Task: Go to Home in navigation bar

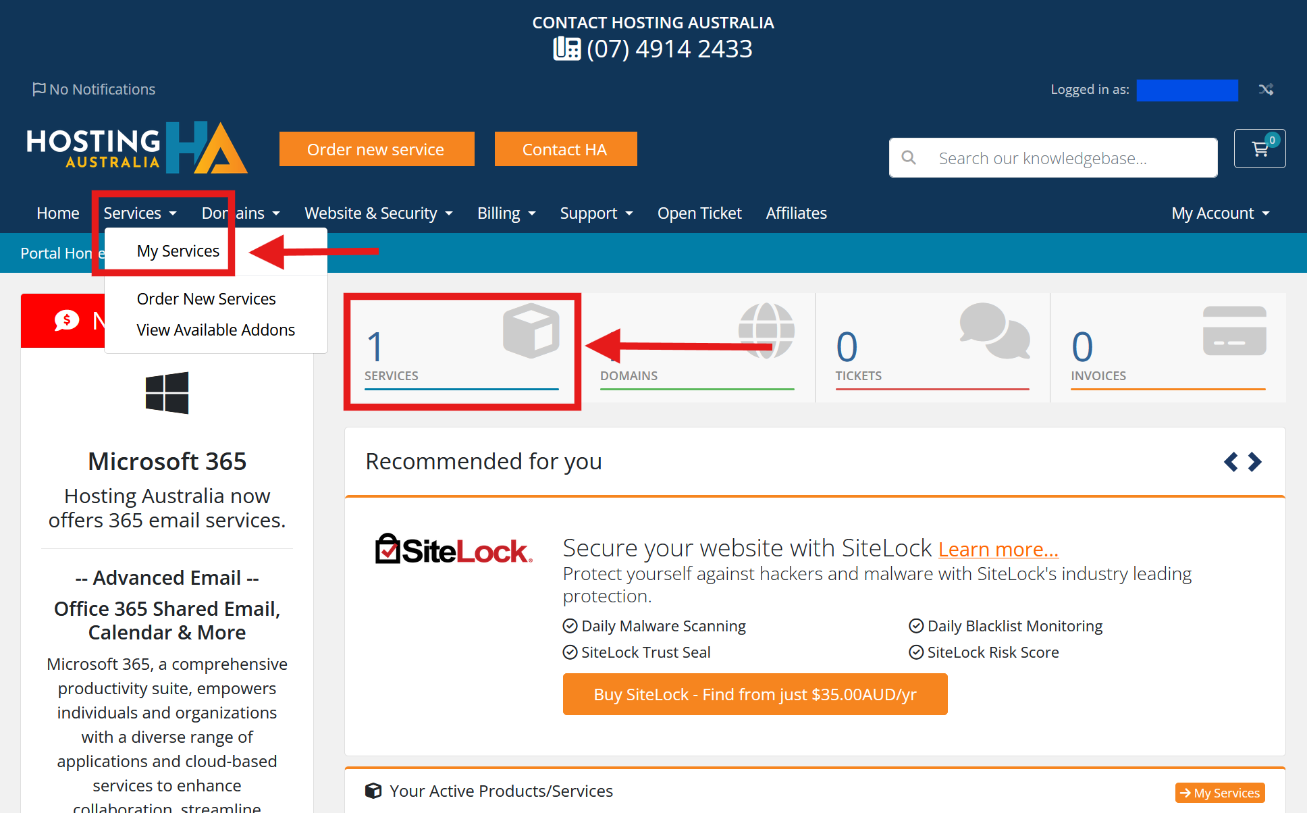Action: point(58,213)
